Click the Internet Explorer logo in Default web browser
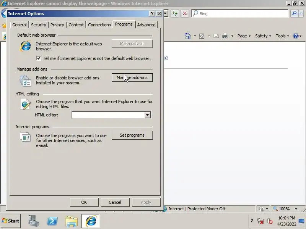The height and width of the screenshot is (229, 306). (x=26, y=46)
